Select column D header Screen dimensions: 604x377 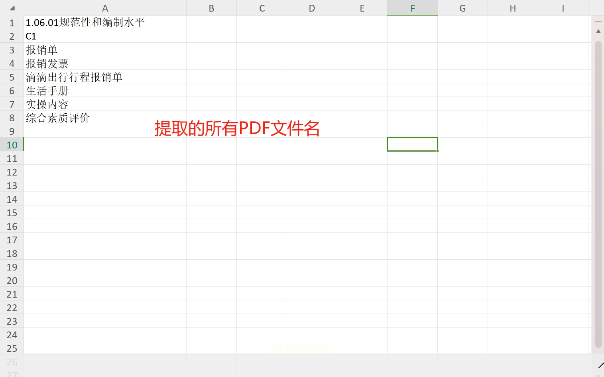(312, 8)
